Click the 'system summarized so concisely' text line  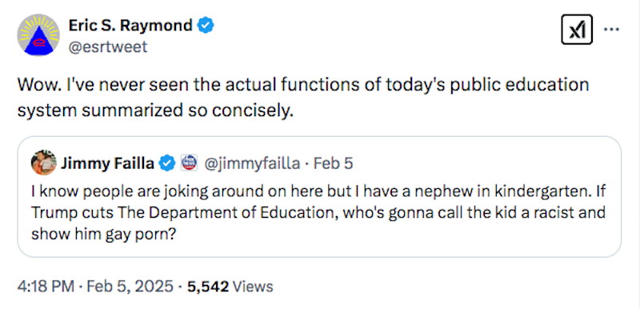click(x=155, y=110)
